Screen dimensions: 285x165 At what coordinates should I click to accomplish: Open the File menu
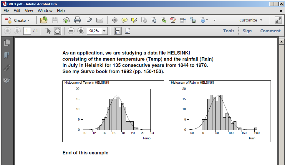pos(6,11)
